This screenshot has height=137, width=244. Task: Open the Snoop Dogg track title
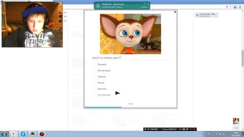pyautogui.click(x=207, y=14)
